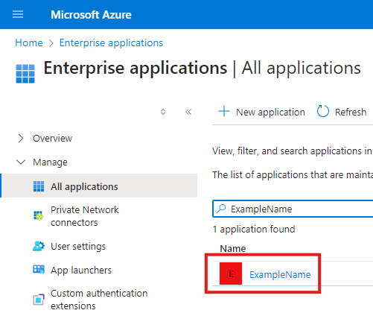Open the Azure hamburger portal menu
Image resolution: width=373 pixels, height=313 pixels.
pyautogui.click(x=18, y=14)
